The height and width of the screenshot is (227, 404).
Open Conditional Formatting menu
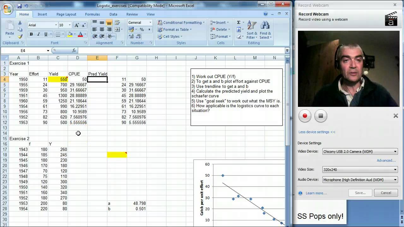point(181,22)
